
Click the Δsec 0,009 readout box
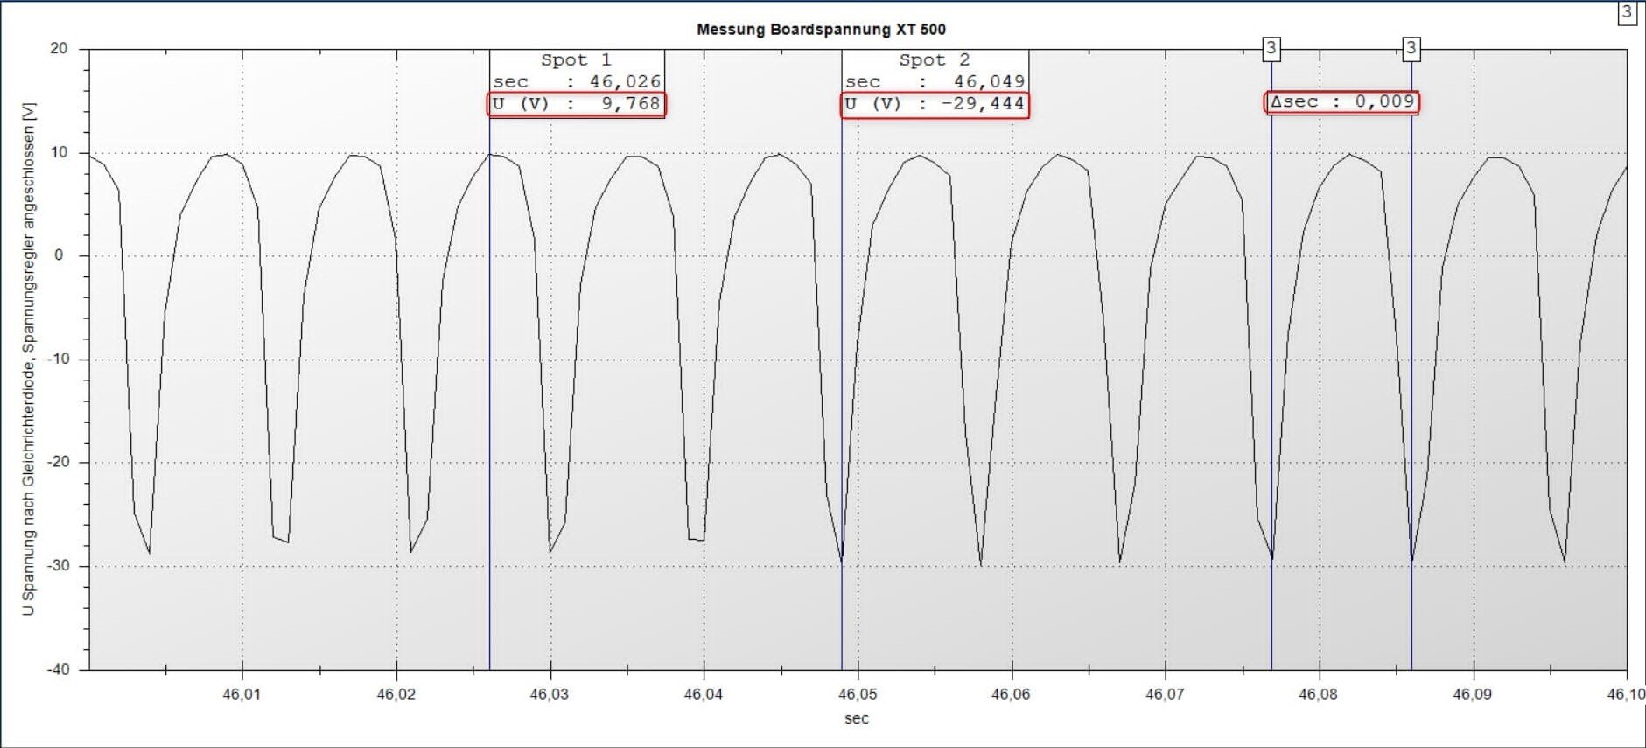click(x=1341, y=102)
